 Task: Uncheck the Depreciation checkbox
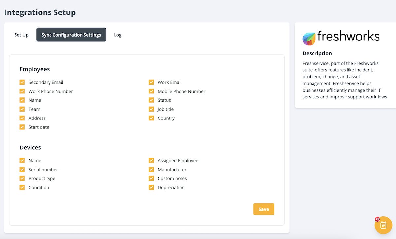151,188
